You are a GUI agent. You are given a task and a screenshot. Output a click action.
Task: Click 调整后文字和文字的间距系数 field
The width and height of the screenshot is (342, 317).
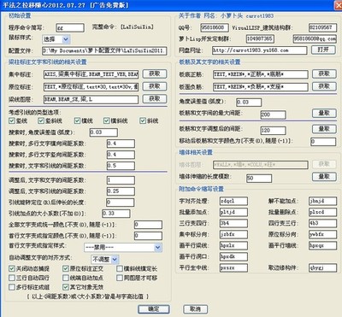click(x=121, y=180)
